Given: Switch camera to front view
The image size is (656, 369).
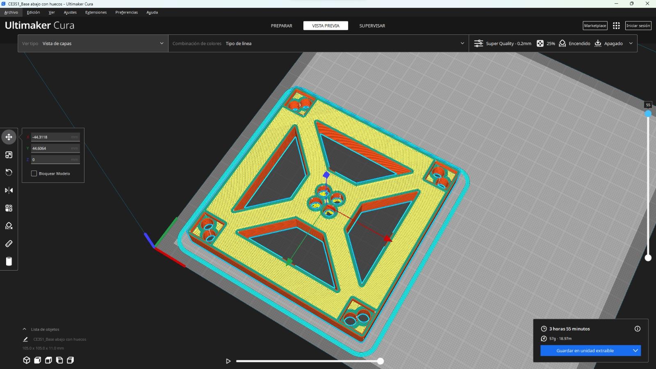Looking at the screenshot, I should click(37, 360).
